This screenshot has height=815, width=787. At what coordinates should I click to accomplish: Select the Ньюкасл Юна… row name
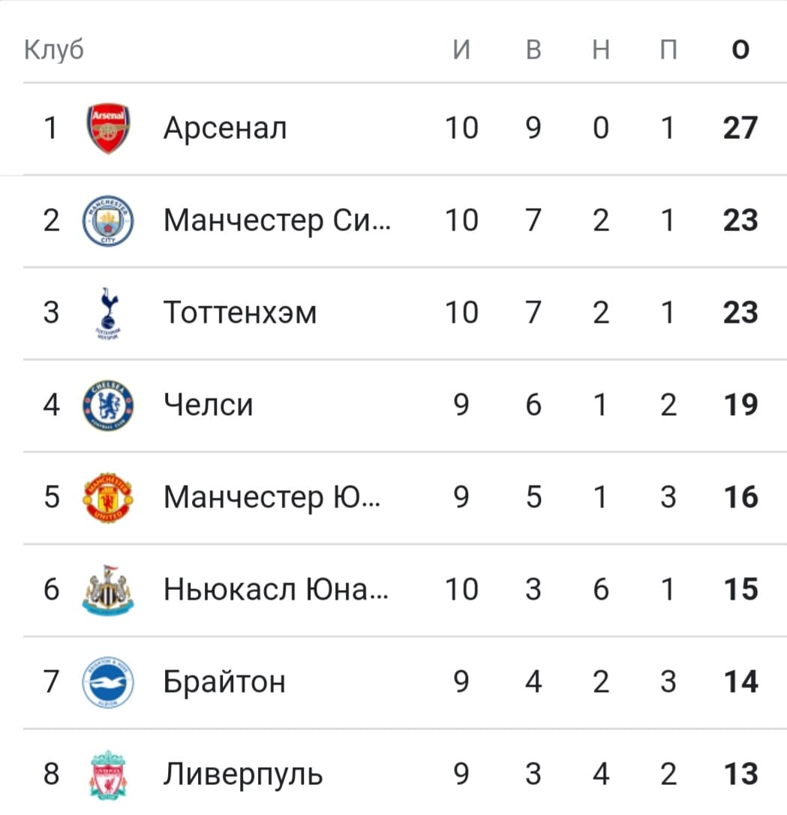coord(275,589)
